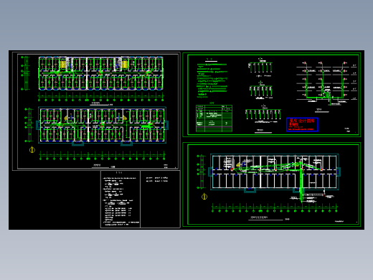Viewport: 373px width, 280px height.
Task: Click the column grid axis row under bottom-right plan
Action: pyautogui.click(x=275, y=209)
